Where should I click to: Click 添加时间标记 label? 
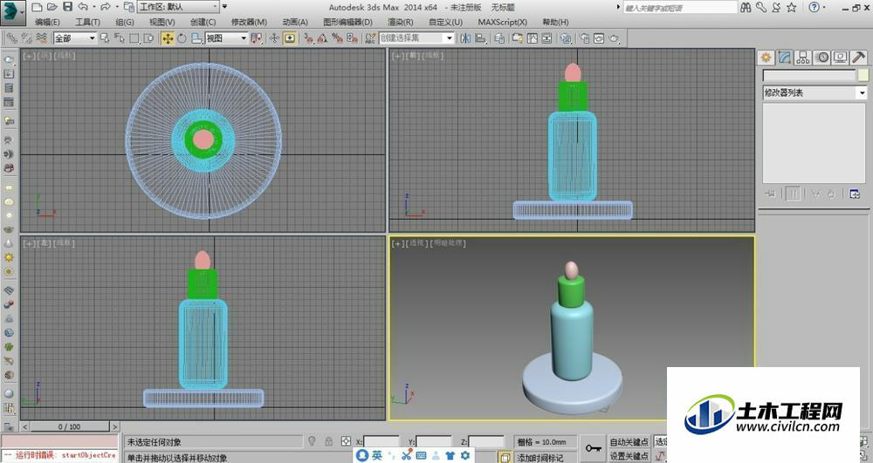(x=540, y=458)
